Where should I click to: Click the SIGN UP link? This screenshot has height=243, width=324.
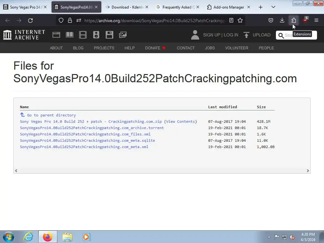[211, 35]
